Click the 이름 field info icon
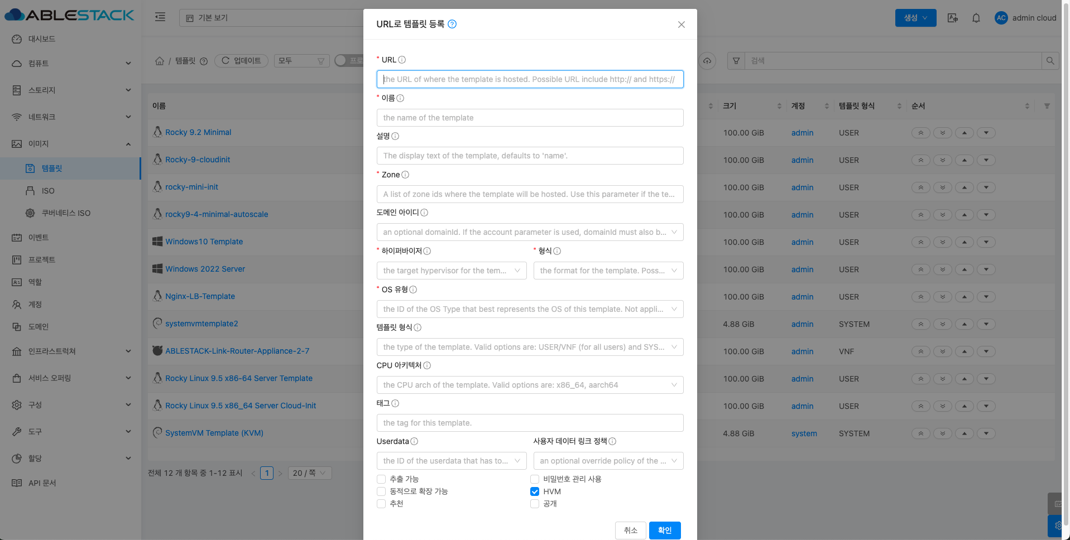The width and height of the screenshot is (1070, 540). [x=400, y=98]
